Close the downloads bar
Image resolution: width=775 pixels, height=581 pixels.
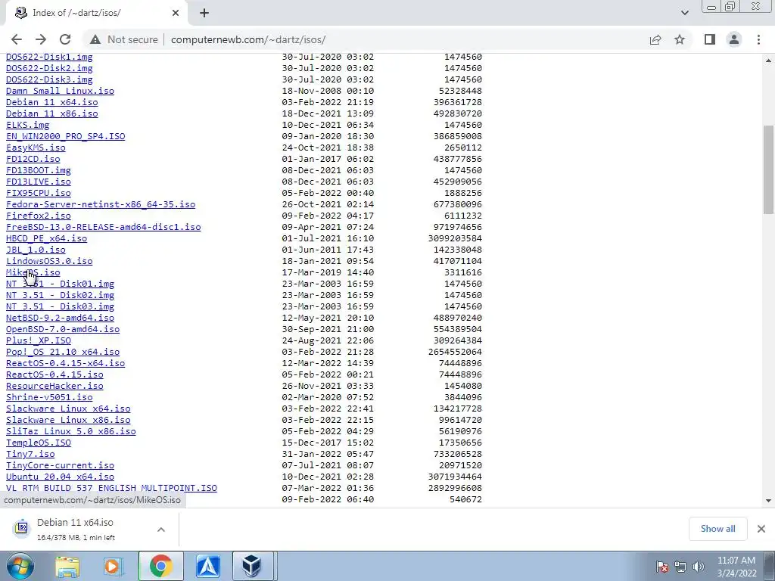(761, 529)
